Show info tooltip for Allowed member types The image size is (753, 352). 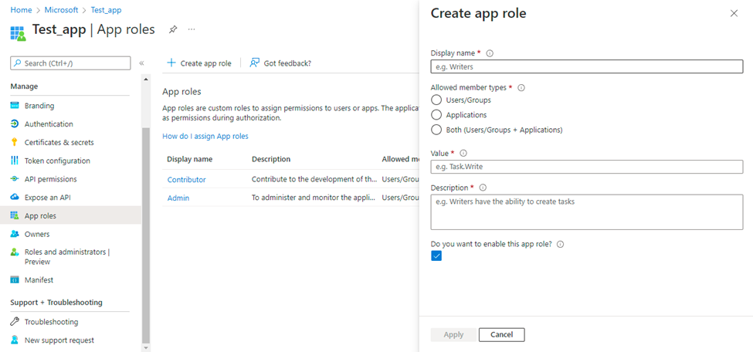(521, 88)
